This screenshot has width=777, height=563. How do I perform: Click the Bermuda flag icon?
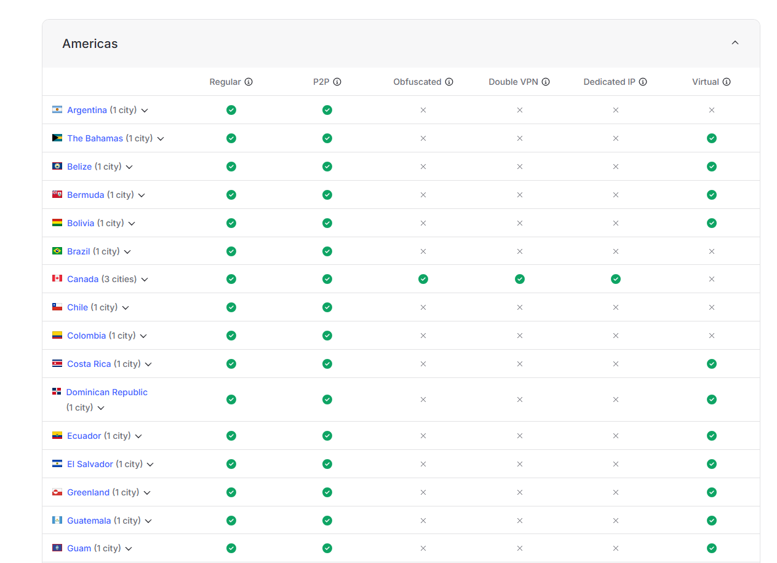(57, 194)
